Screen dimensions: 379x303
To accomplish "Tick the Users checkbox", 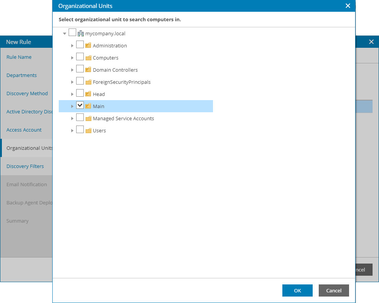I will [80, 130].
